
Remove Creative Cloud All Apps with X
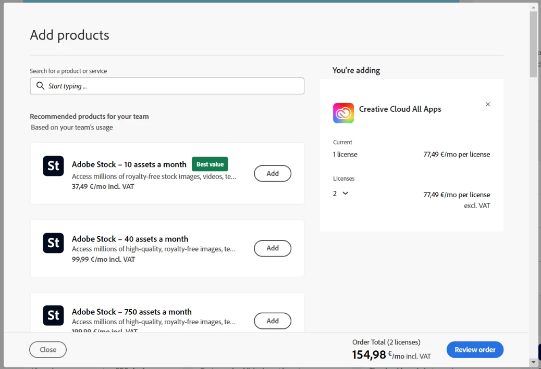click(x=488, y=104)
